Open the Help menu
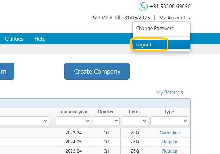The image size is (220, 154). point(40,38)
